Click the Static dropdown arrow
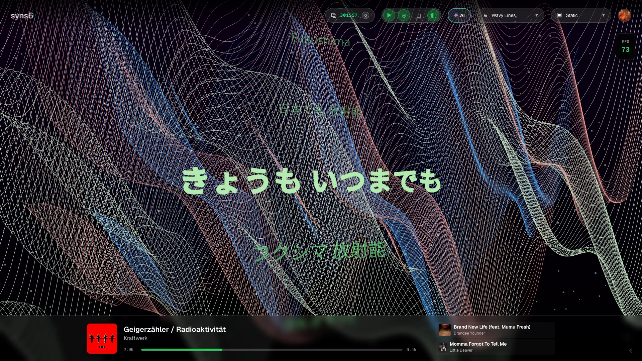The height and width of the screenshot is (361, 642). coord(603,15)
